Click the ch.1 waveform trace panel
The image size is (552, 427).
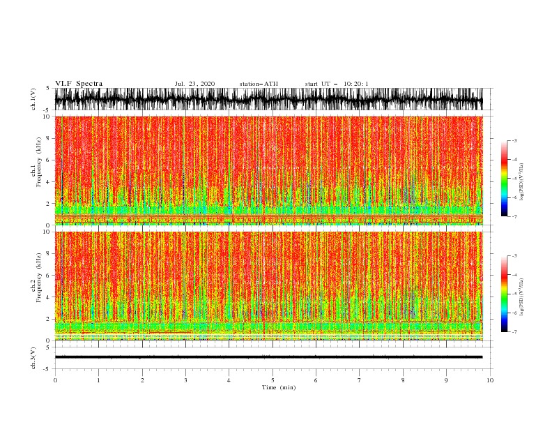pos(268,99)
